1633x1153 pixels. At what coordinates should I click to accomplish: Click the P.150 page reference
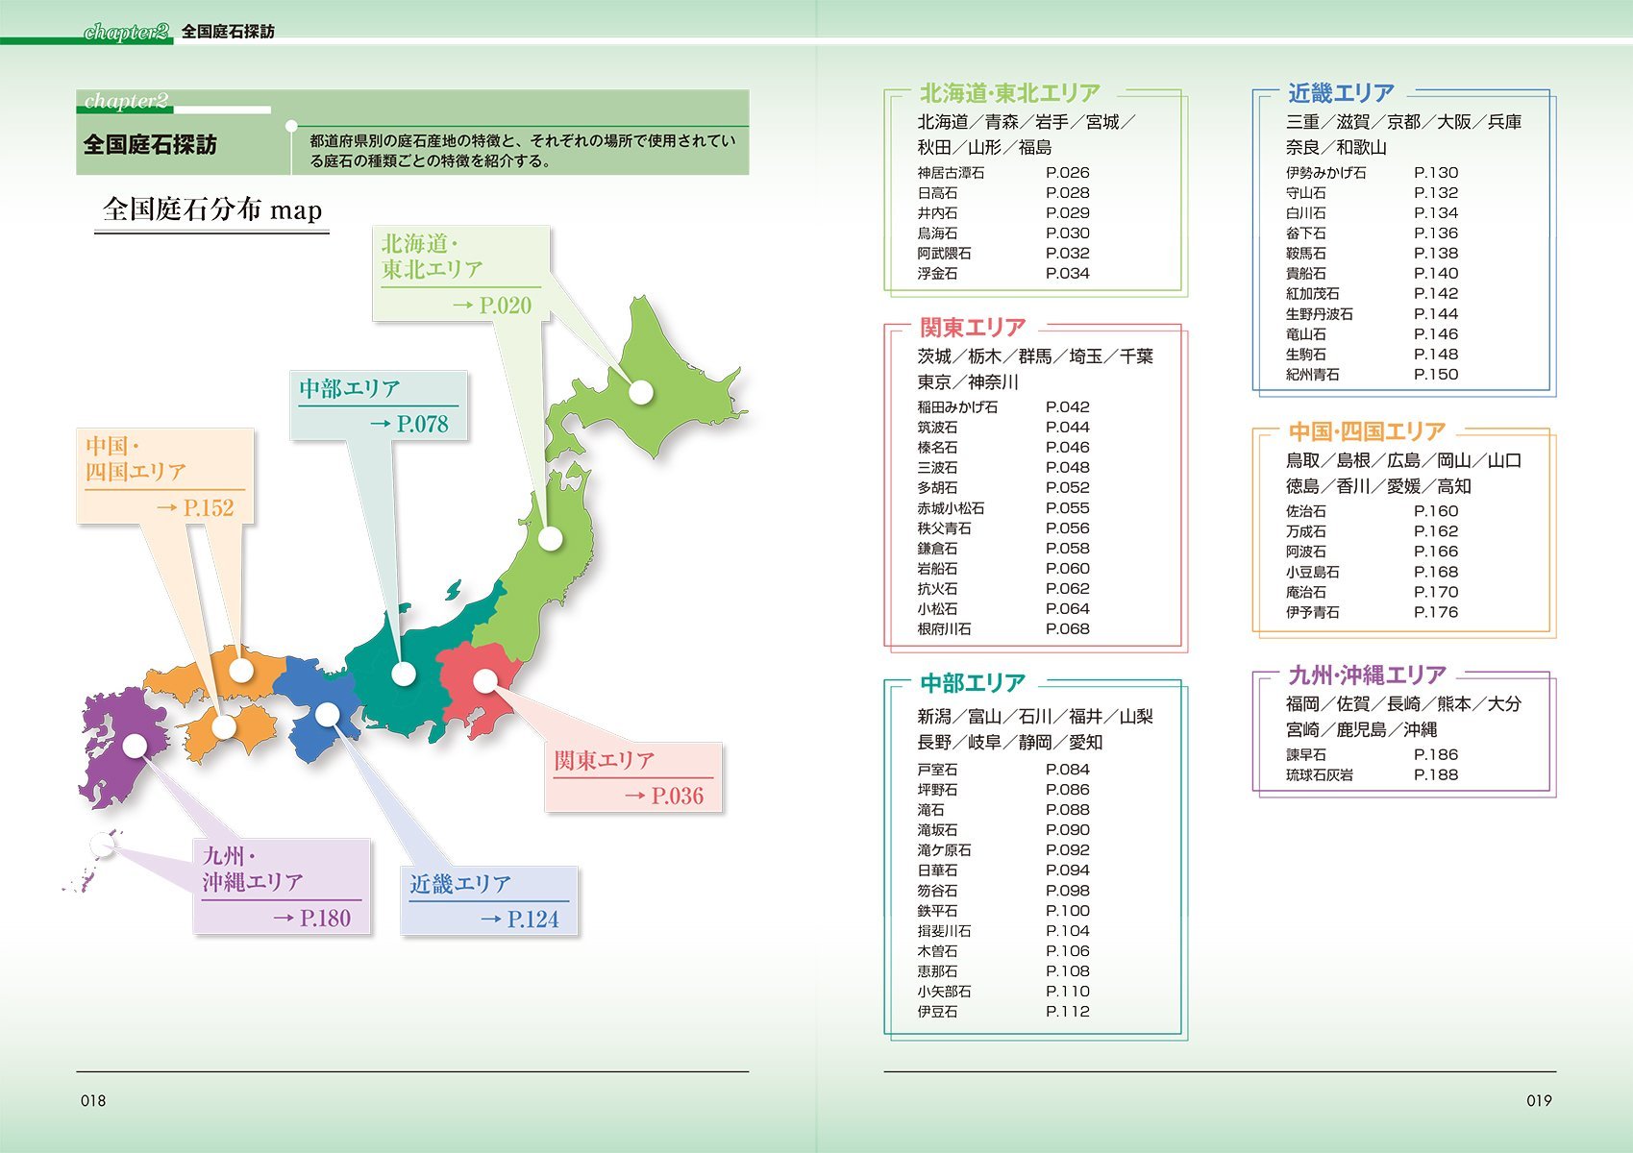tap(1436, 375)
